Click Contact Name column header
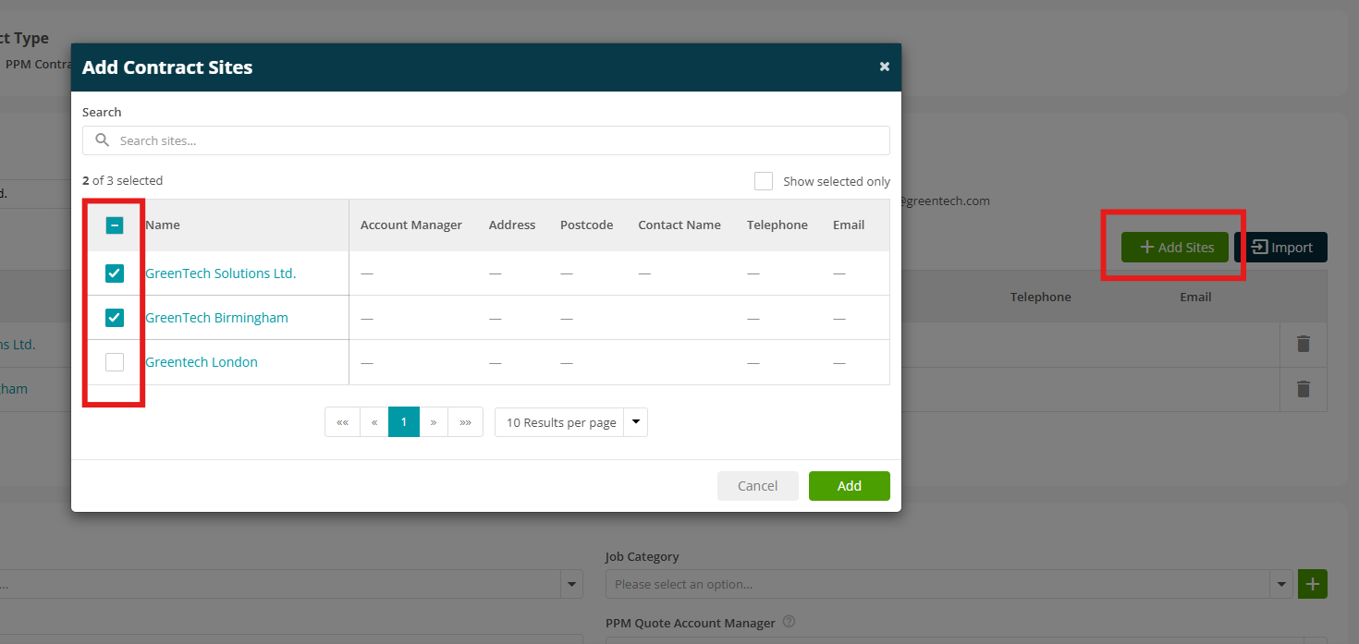The width and height of the screenshot is (1359, 644). coord(679,225)
